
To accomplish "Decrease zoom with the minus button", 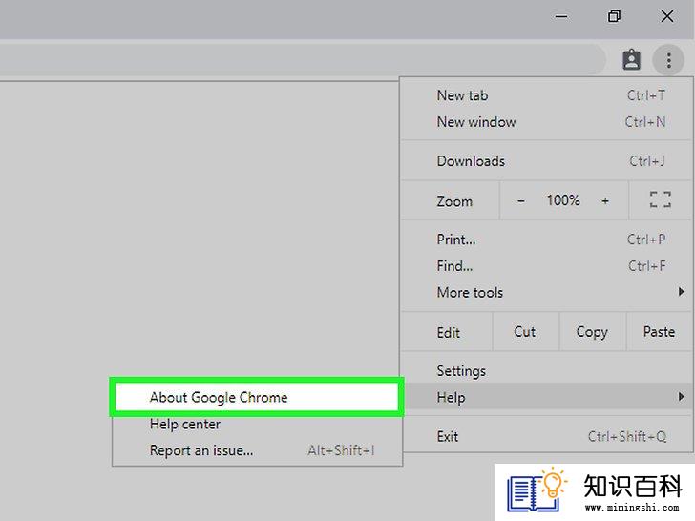I will pyautogui.click(x=521, y=200).
